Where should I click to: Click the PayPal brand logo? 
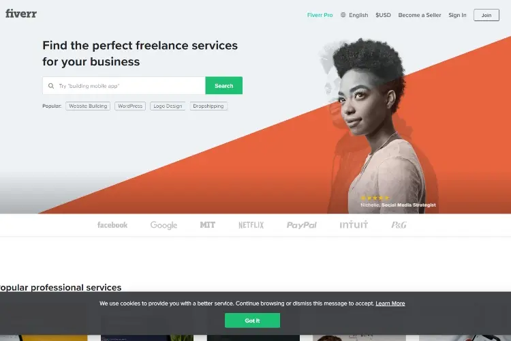point(301,225)
